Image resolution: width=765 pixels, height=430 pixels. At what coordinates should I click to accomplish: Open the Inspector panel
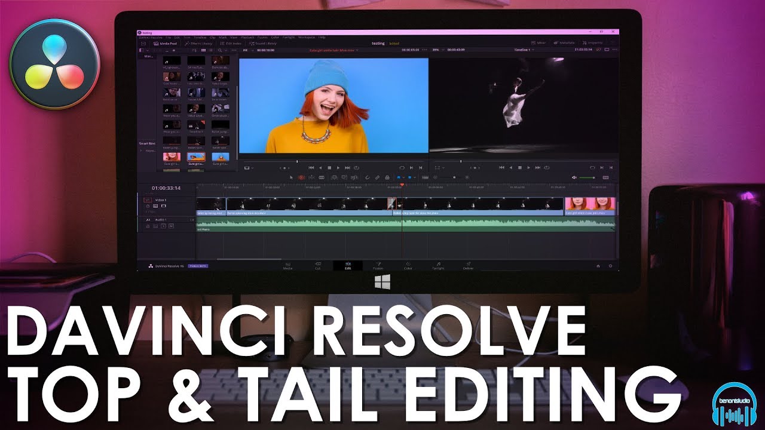pyautogui.click(x=592, y=43)
